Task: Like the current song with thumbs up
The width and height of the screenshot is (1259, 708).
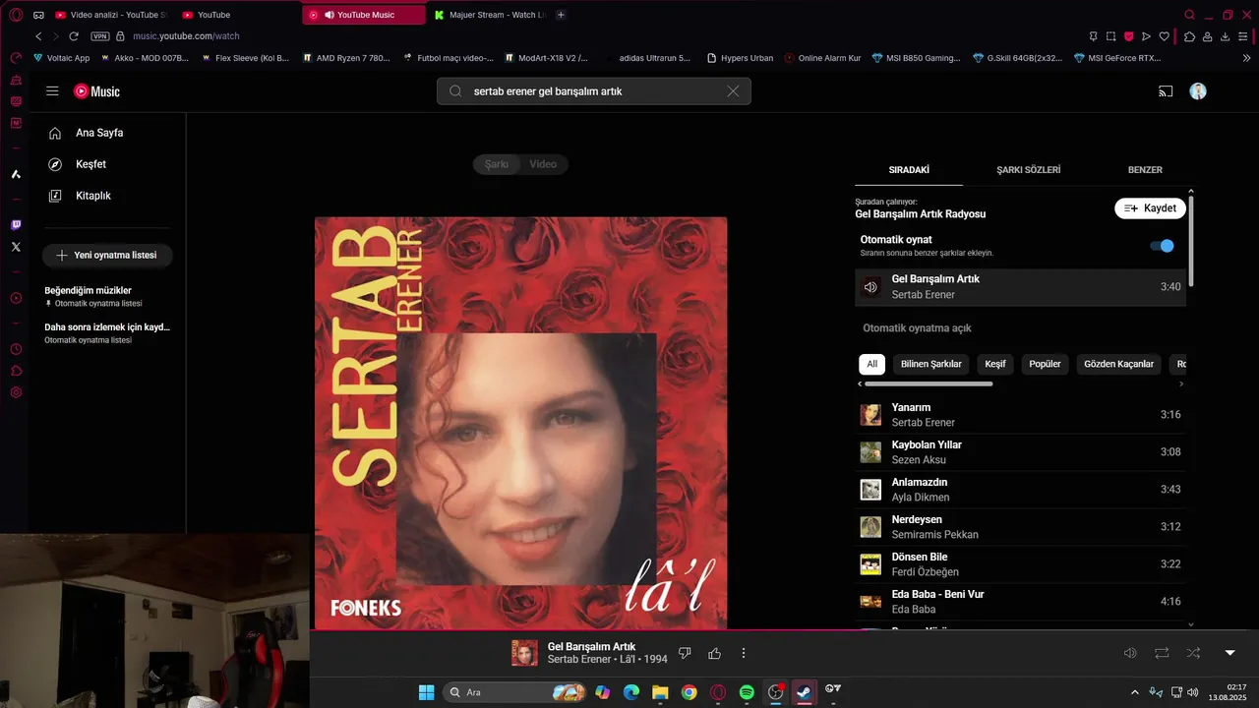Action: point(715,653)
